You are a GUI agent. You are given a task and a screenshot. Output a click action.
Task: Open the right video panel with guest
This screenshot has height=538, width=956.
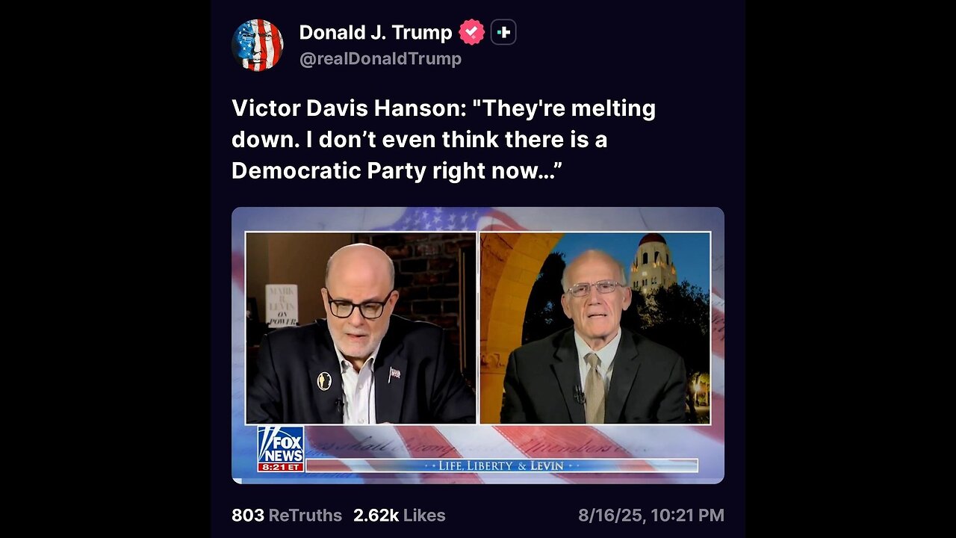595,328
